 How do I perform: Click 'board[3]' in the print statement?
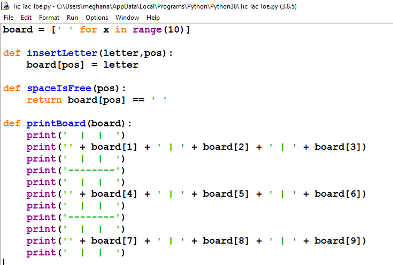[x=337, y=147]
